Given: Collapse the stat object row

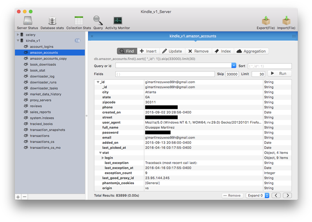Looking at the screenshot, I should (x=100, y=153).
